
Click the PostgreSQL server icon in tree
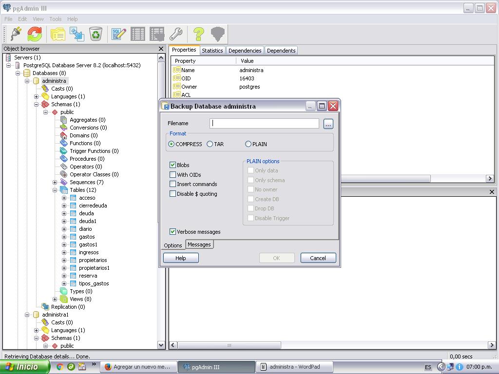coord(18,65)
